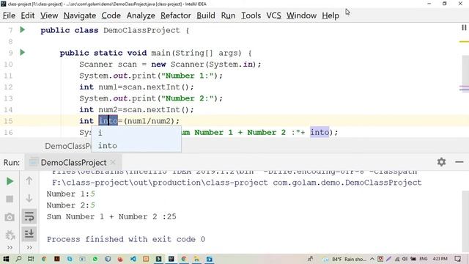
Task: Click the restore layout icon below the camera
Action: point(10,235)
